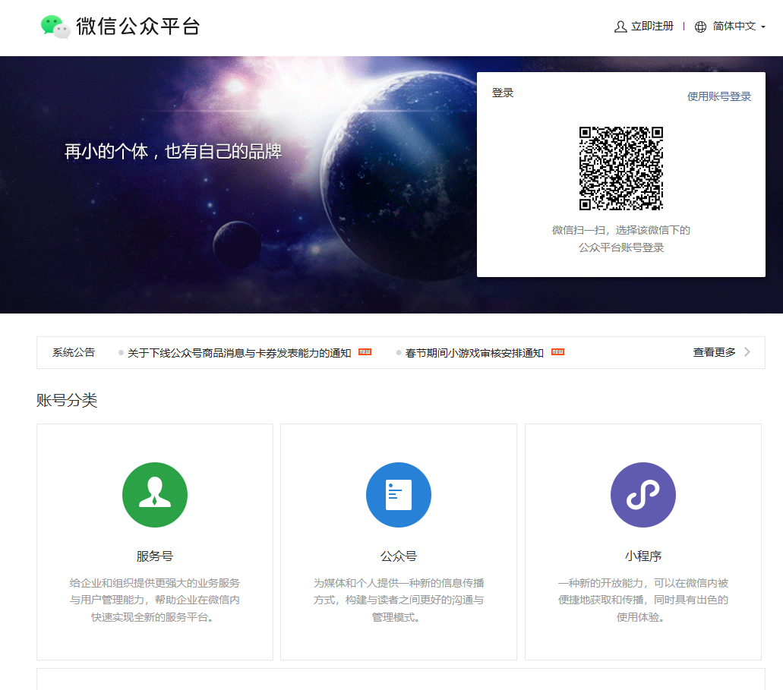Image resolution: width=783 pixels, height=690 pixels.
Task: Select the green 服务号 category icon
Action: [155, 495]
